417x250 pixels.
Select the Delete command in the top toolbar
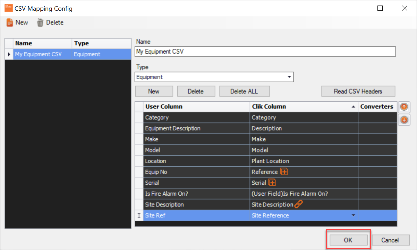click(55, 22)
